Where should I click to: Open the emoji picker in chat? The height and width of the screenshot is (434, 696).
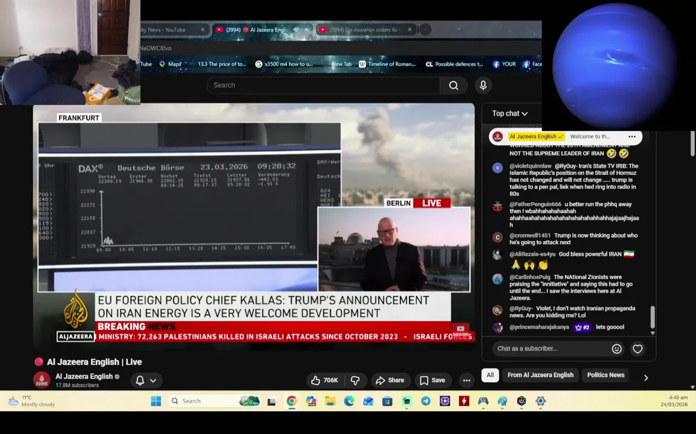click(616, 349)
